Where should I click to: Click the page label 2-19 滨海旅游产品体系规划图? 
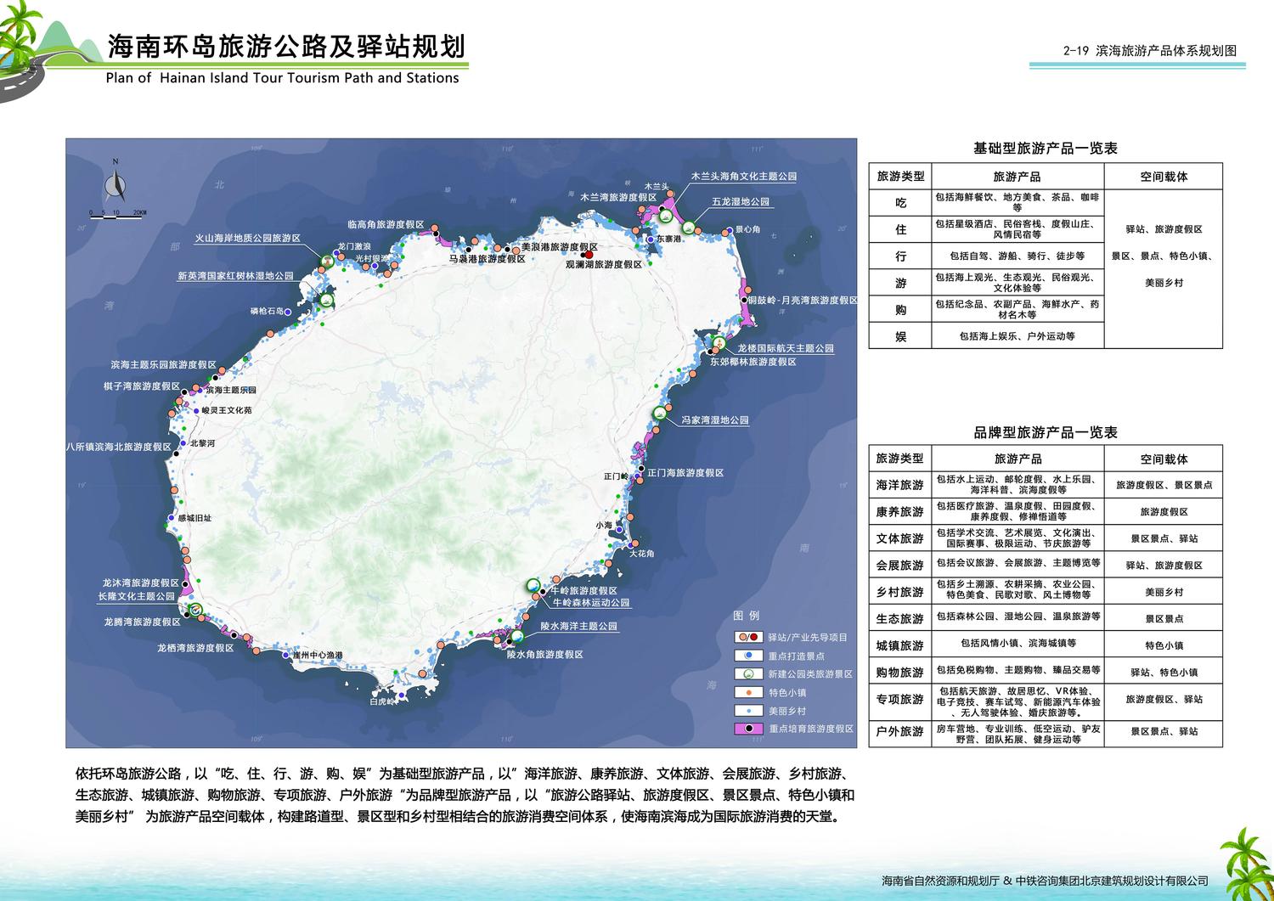(1149, 51)
